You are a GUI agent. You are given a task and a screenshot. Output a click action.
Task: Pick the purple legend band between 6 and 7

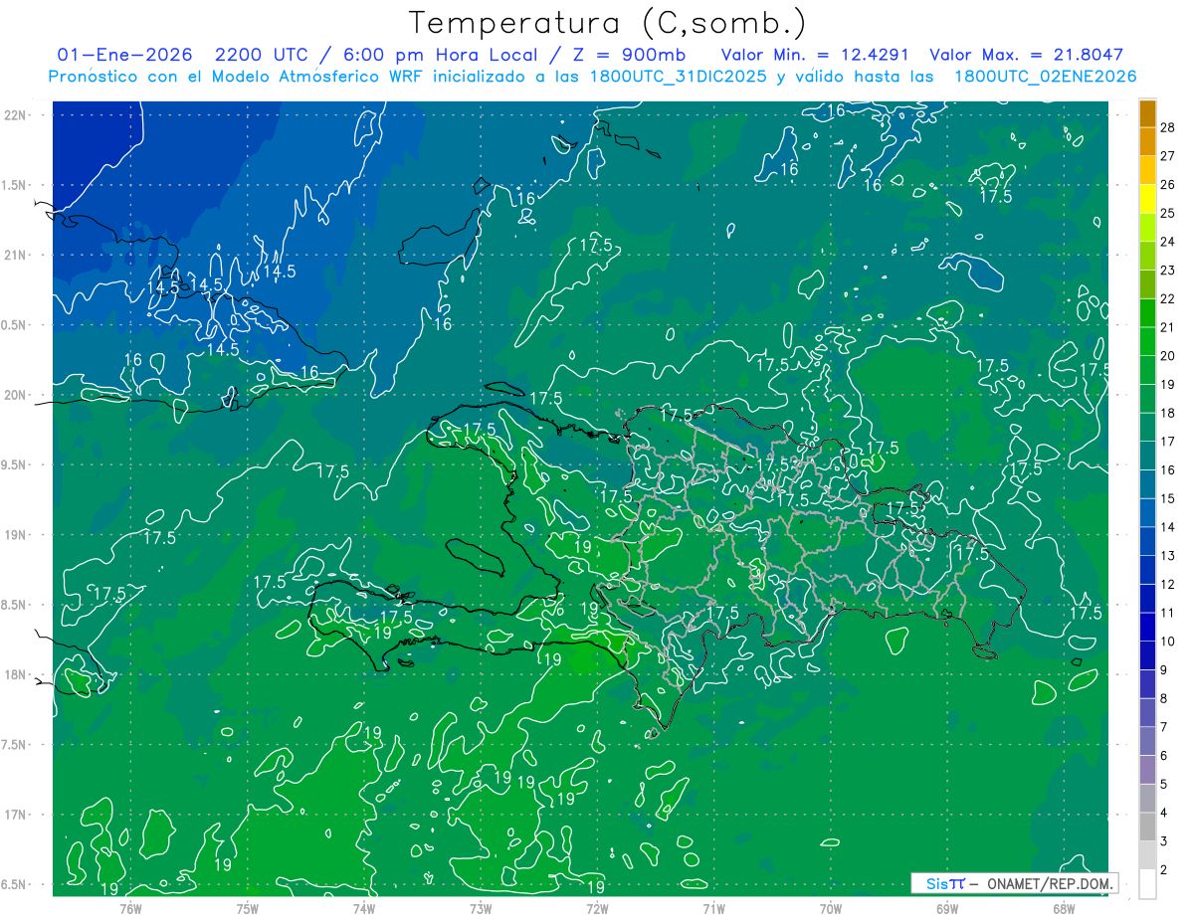click(x=1147, y=742)
